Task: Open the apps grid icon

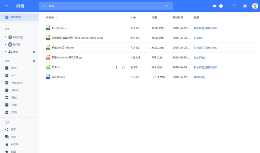Action: point(235,6)
